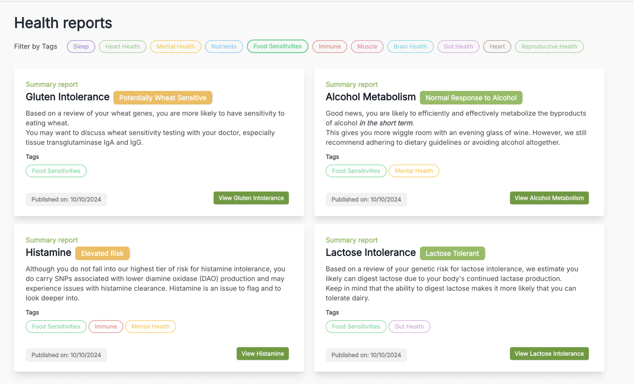Click the View Alcohol Metabolism button

click(x=549, y=198)
